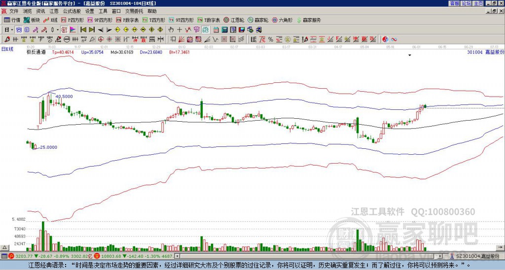Open the 六角形 hexagon tool
Screen dimensions: 505x270
(x=282, y=20)
